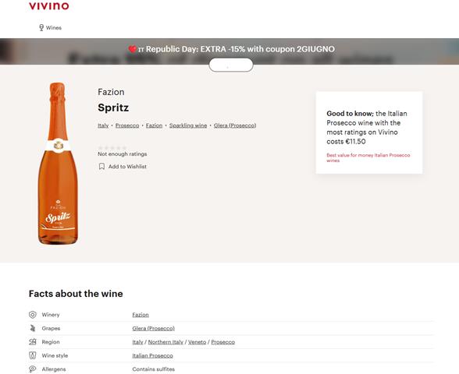Click the Wine style label text
The width and height of the screenshot is (459, 374).
[x=55, y=355]
